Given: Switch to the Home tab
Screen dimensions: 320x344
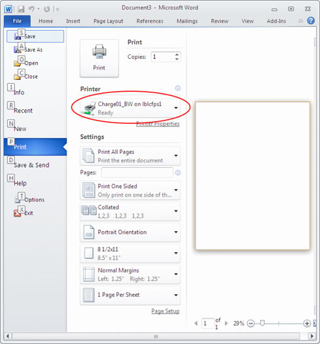Looking at the screenshot, I should coord(46,21).
